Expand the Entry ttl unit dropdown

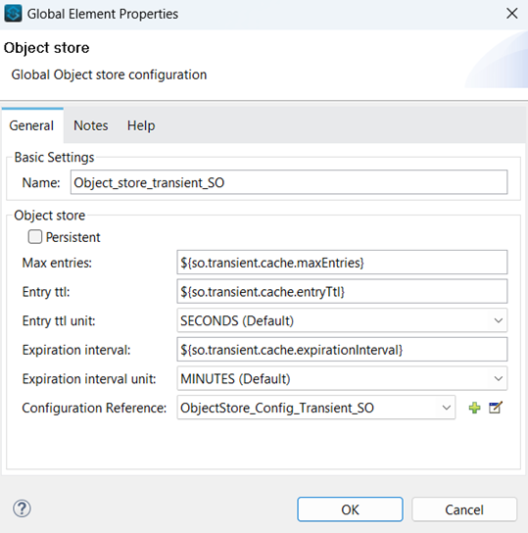tap(342, 320)
